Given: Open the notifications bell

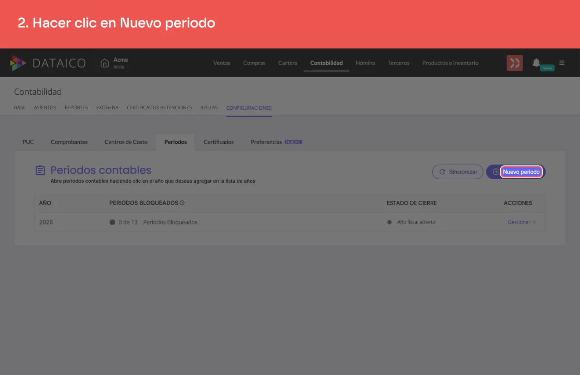Looking at the screenshot, I should pyautogui.click(x=536, y=63).
